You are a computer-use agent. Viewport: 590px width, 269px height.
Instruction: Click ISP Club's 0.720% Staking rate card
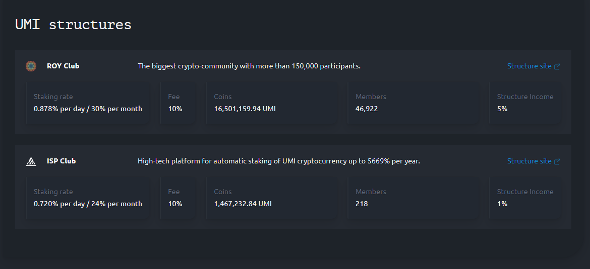[x=88, y=198]
